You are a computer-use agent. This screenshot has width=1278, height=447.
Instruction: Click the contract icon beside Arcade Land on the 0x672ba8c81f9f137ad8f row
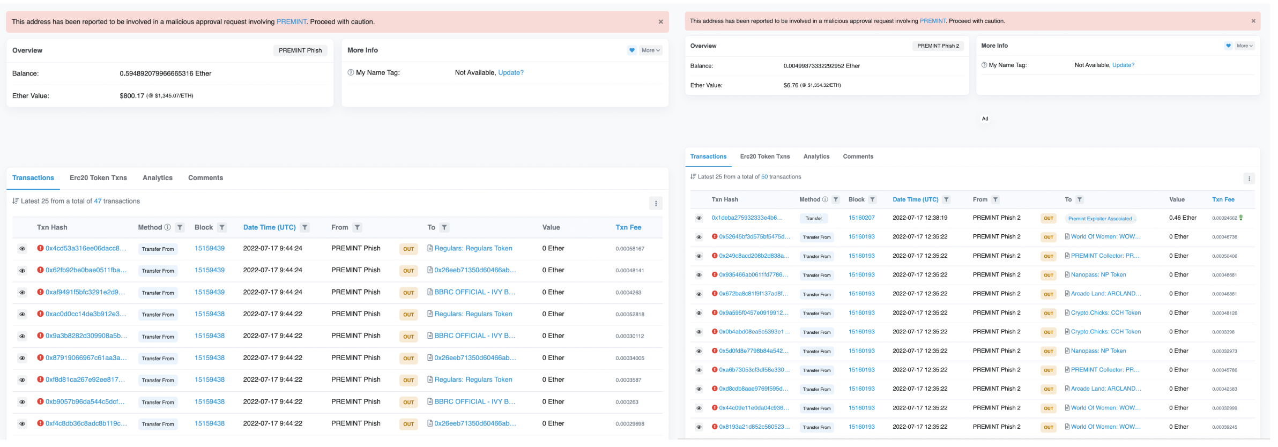click(1067, 294)
